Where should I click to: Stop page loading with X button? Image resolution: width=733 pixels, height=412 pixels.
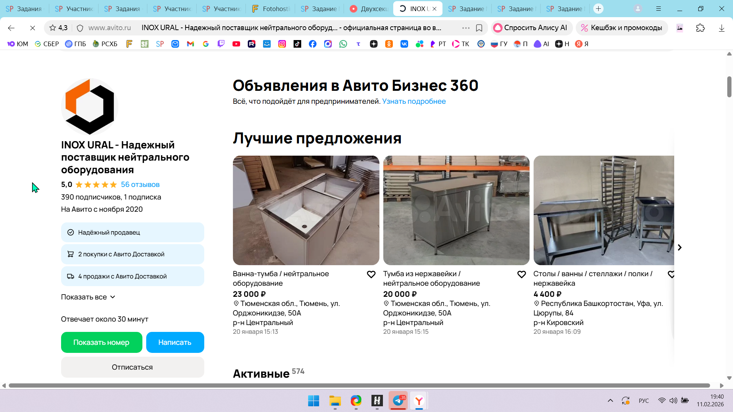coord(32,28)
